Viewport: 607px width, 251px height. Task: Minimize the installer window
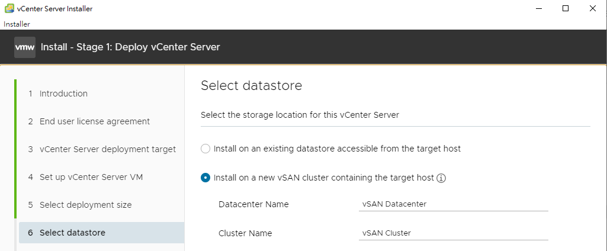[538, 8]
